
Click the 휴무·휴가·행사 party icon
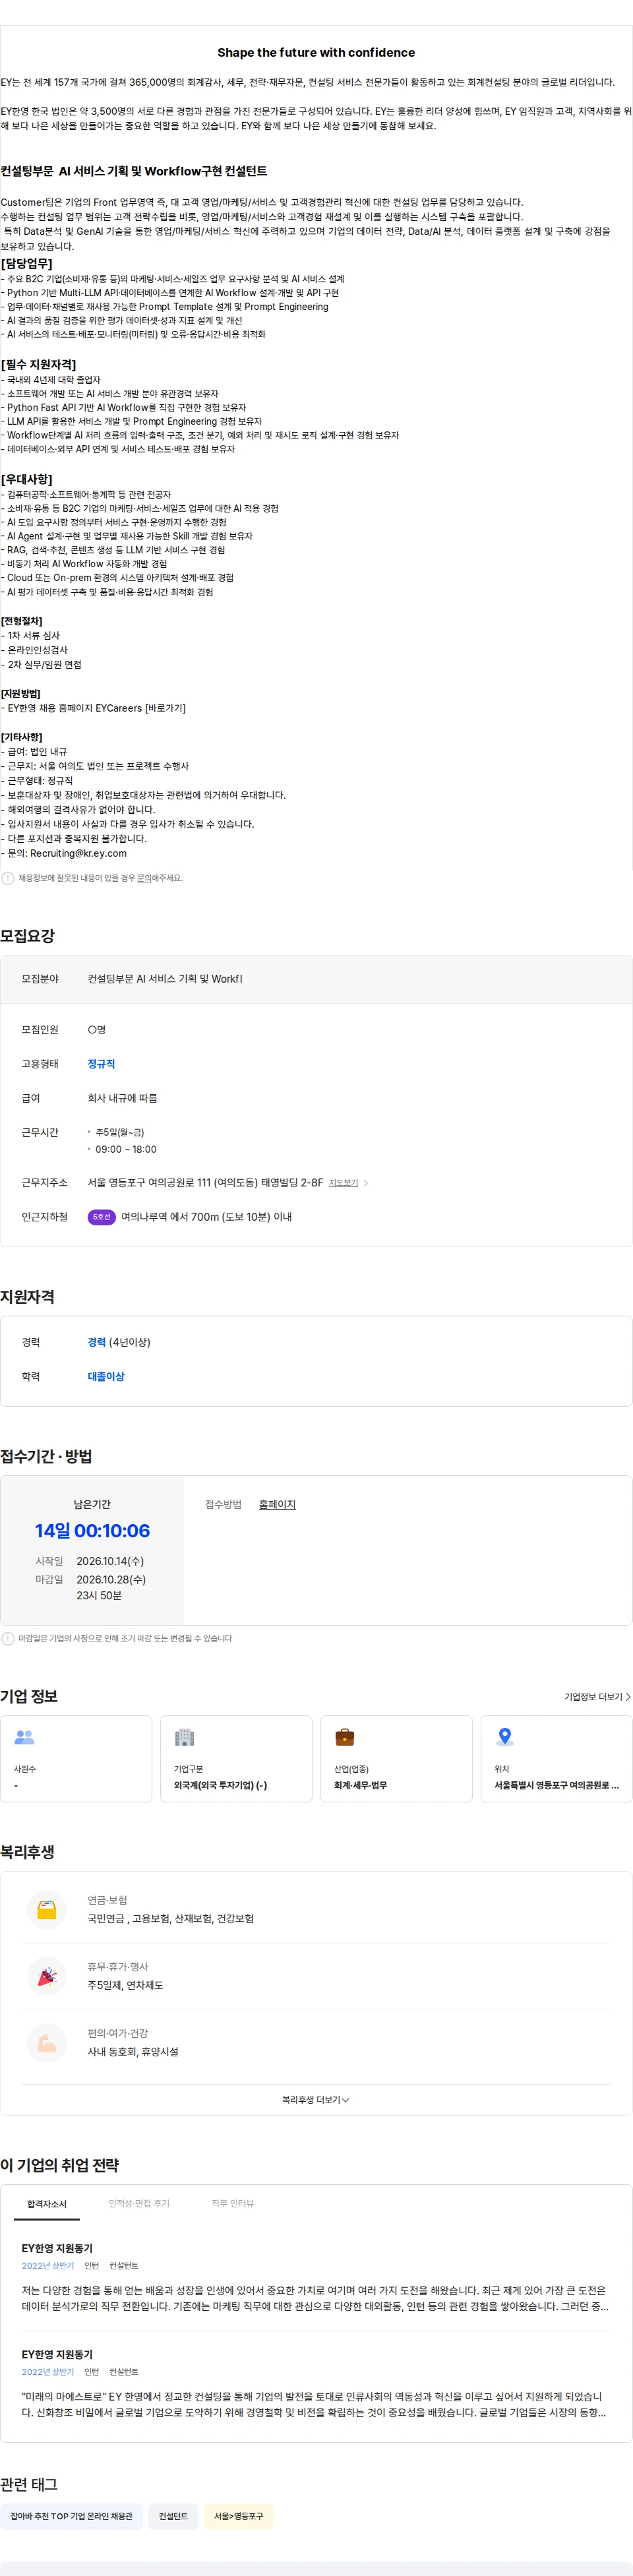pyautogui.click(x=47, y=1976)
